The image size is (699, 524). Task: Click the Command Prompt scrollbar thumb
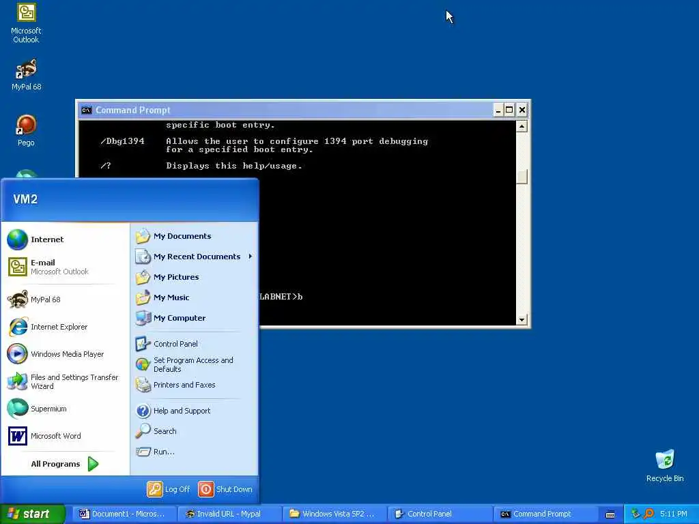(x=522, y=177)
